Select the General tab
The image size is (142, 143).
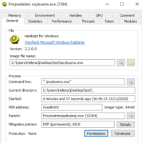[12, 21]
